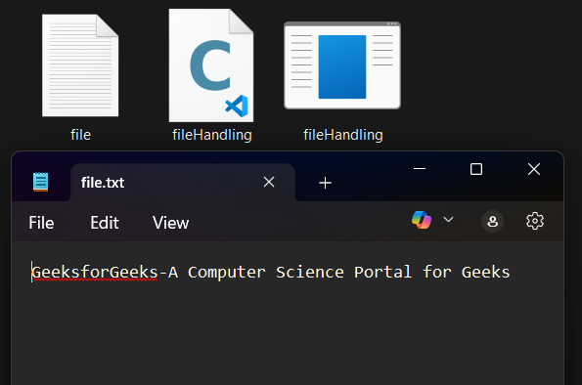582x385 pixels.
Task: Close the Notepad window
Action: point(534,169)
